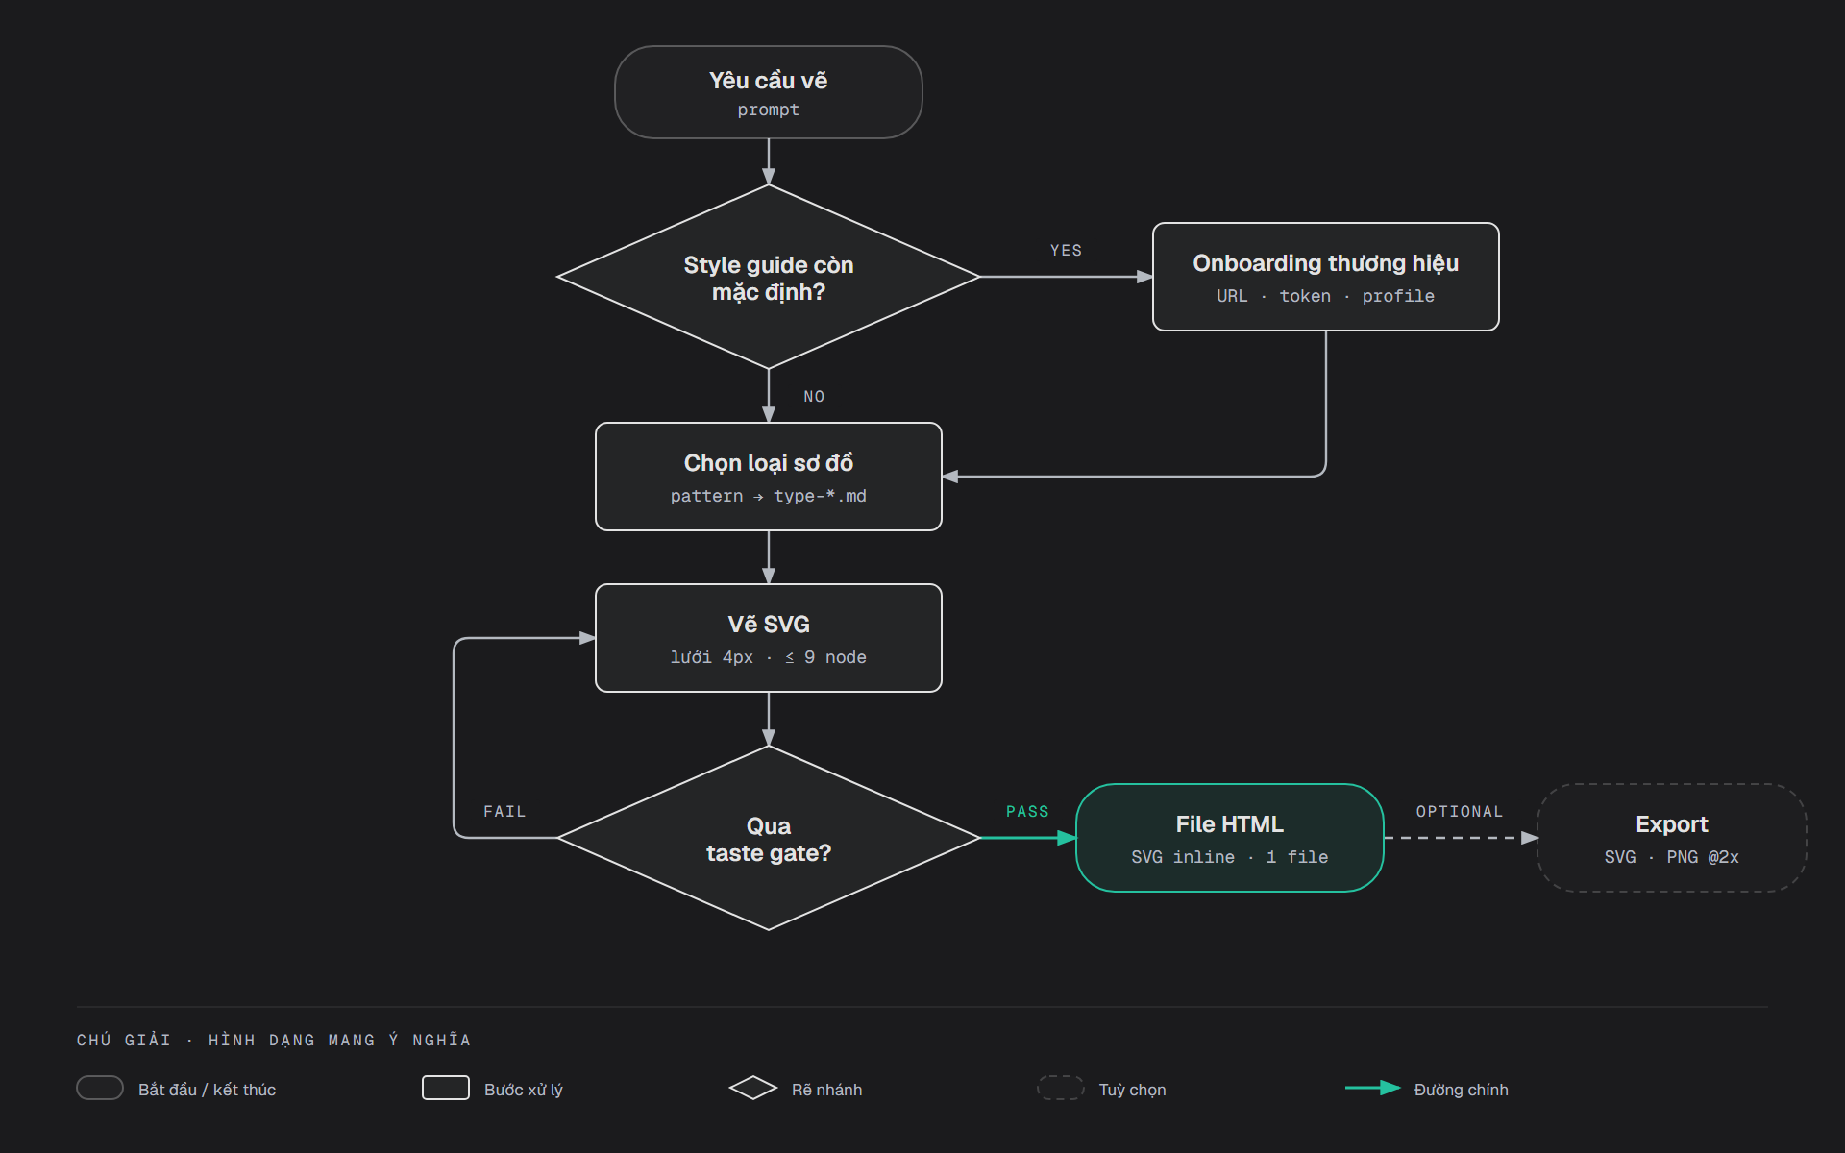The image size is (1845, 1153).
Task: Click the green PASS label
Action: point(1027,812)
